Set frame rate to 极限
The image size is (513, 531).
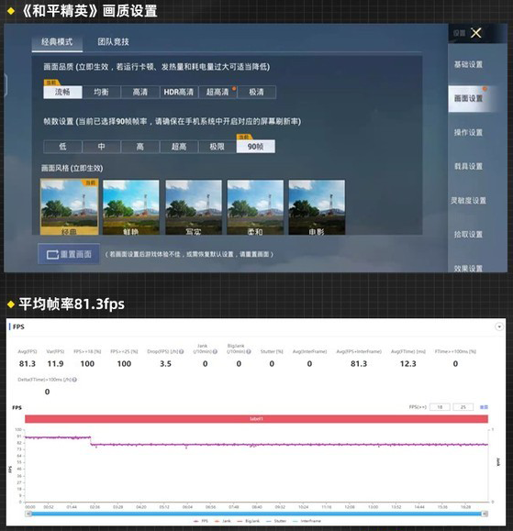[217, 147]
